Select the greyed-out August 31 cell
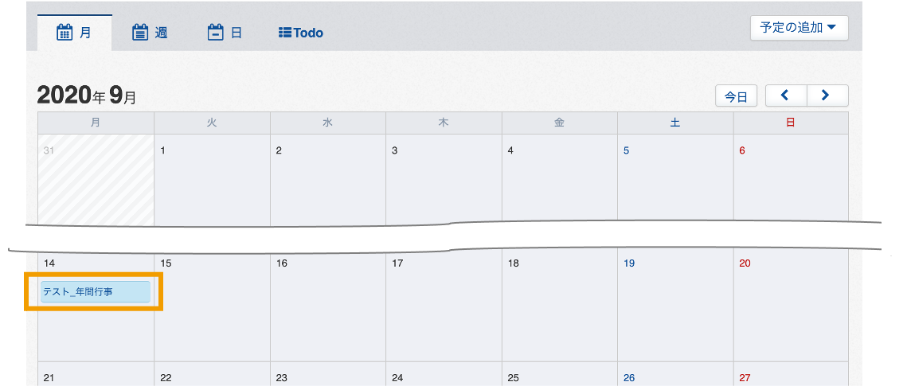Image resolution: width=907 pixels, height=386 pixels. 96,181
